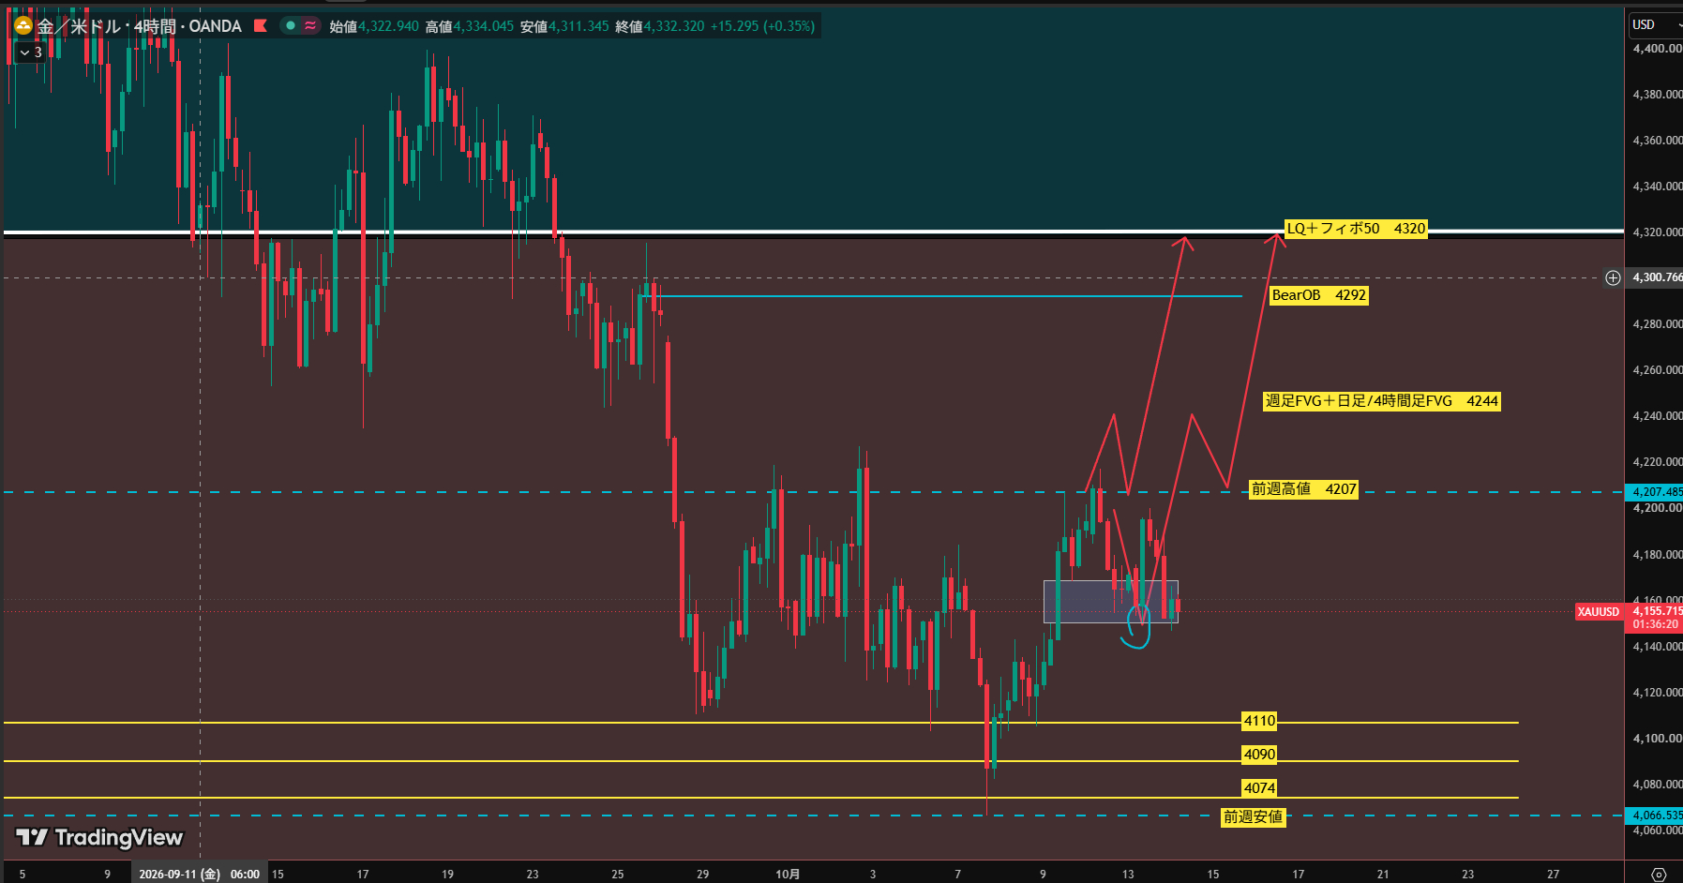The image size is (1683, 883).
Task: Select the gray rectangle zone near 4160
Action: 1110,602
